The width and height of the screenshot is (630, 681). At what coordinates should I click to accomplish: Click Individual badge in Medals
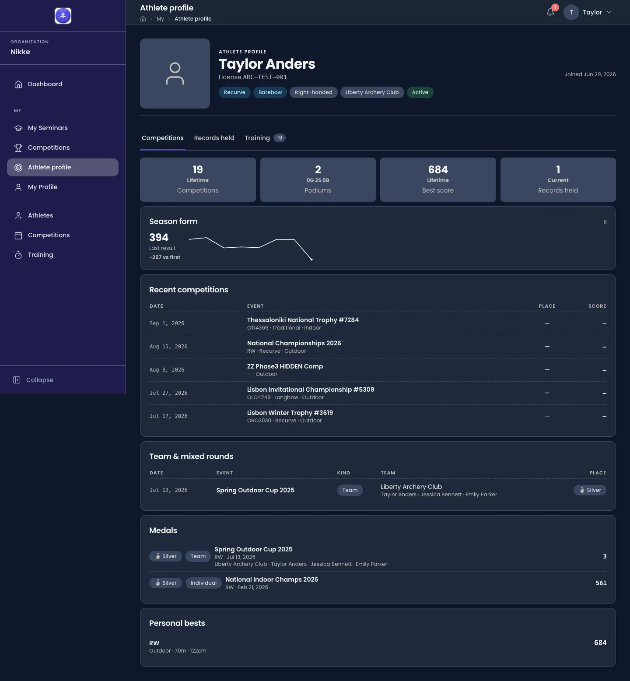(x=203, y=583)
